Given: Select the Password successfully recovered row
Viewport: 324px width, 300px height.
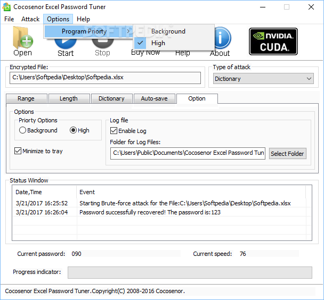Looking at the screenshot, I should point(162,212).
